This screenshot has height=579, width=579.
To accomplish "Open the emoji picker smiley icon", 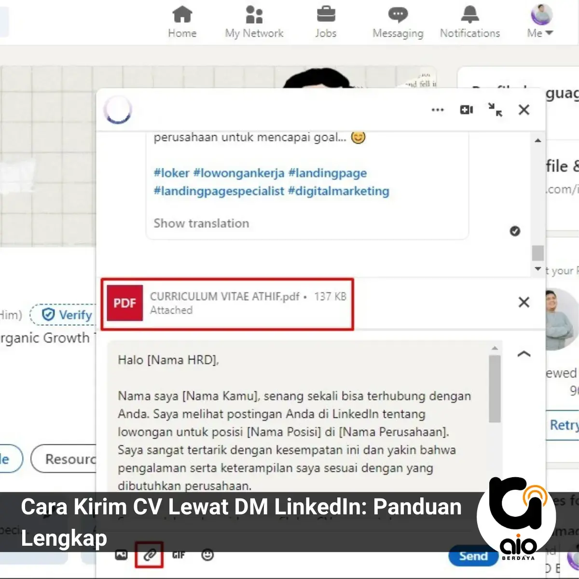I will point(207,555).
